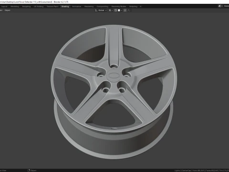Expand the transform pivot point dropdown

[111, 11]
